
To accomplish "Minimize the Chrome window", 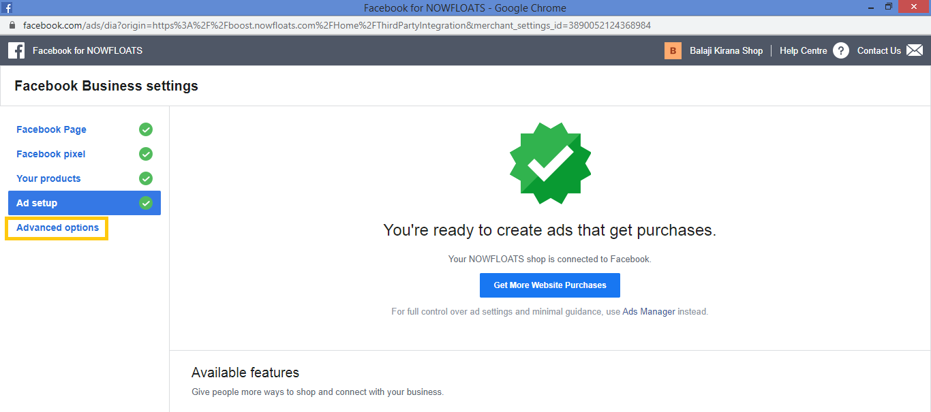I will pyautogui.click(x=870, y=7).
